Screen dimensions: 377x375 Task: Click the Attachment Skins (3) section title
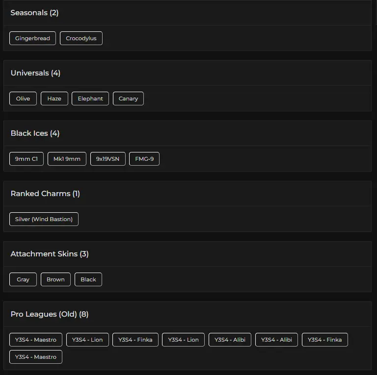click(x=50, y=254)
